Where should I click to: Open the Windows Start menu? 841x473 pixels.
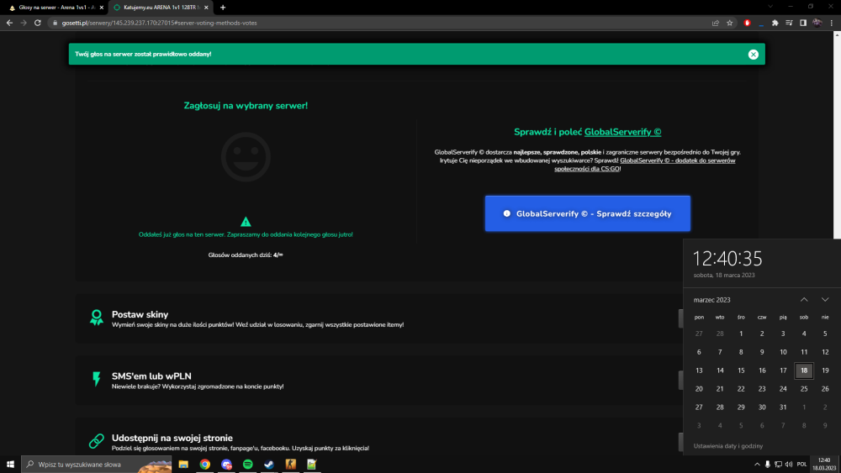click(x=10, y=465)
